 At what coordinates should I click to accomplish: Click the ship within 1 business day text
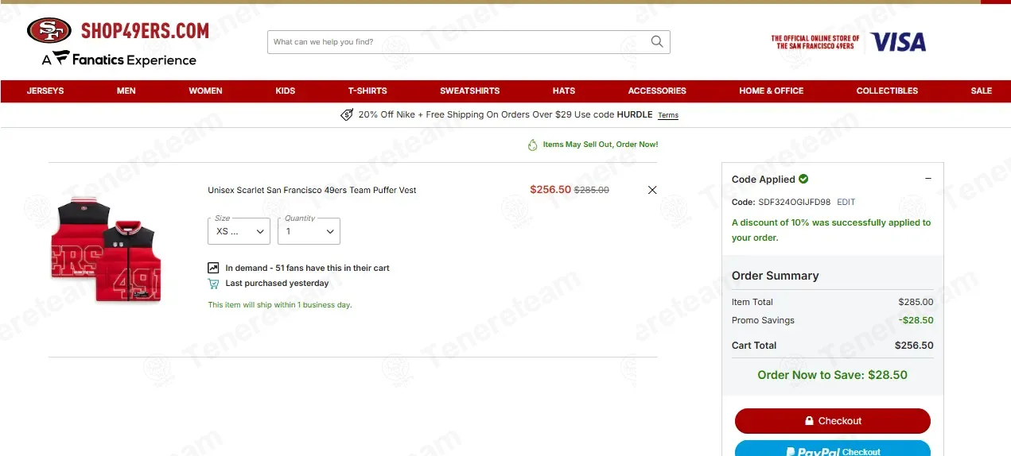[280, 305]
